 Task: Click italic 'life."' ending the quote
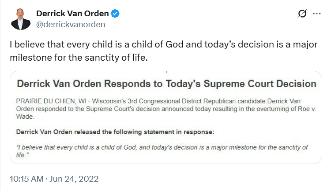pos(23,155)
